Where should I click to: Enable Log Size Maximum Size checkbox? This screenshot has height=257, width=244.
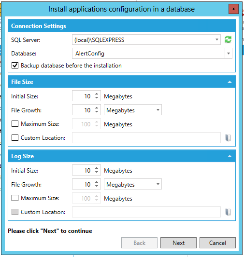point(15,198)
